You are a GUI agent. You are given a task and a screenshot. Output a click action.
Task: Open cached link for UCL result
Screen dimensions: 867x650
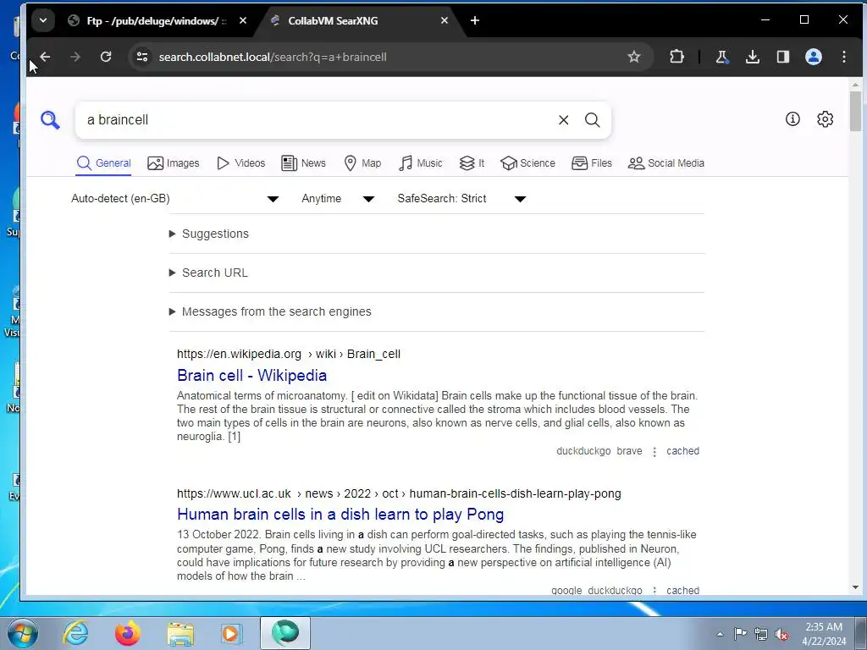pyautogui.click(x=682, y=590)
